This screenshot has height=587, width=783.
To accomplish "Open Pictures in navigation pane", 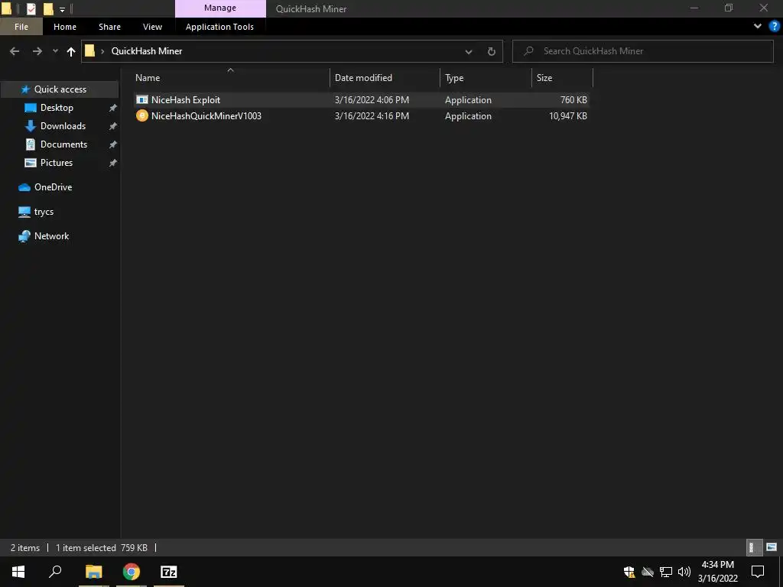I will (57, 163).
